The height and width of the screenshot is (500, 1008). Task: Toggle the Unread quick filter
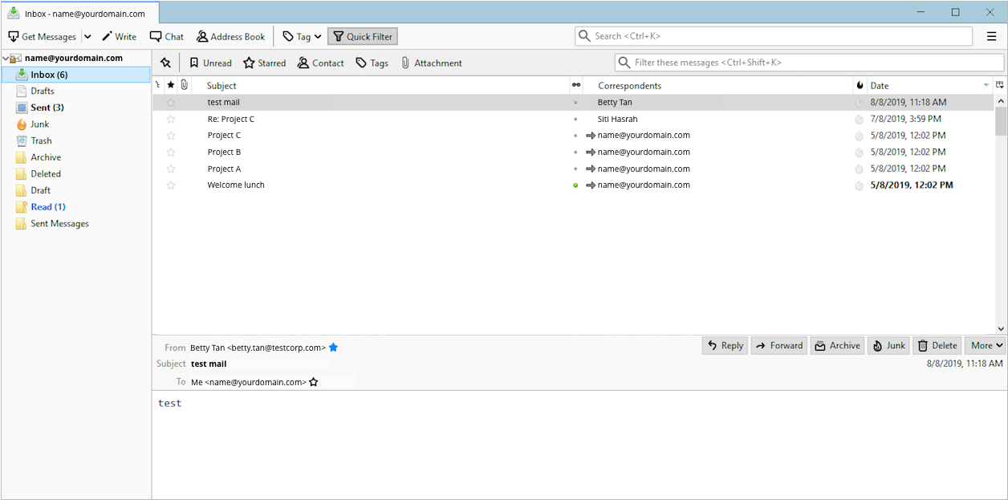point(210,63)
